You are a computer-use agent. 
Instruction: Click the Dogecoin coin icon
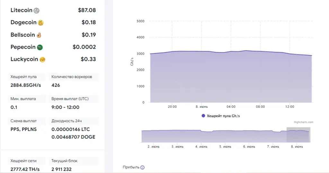41,23
